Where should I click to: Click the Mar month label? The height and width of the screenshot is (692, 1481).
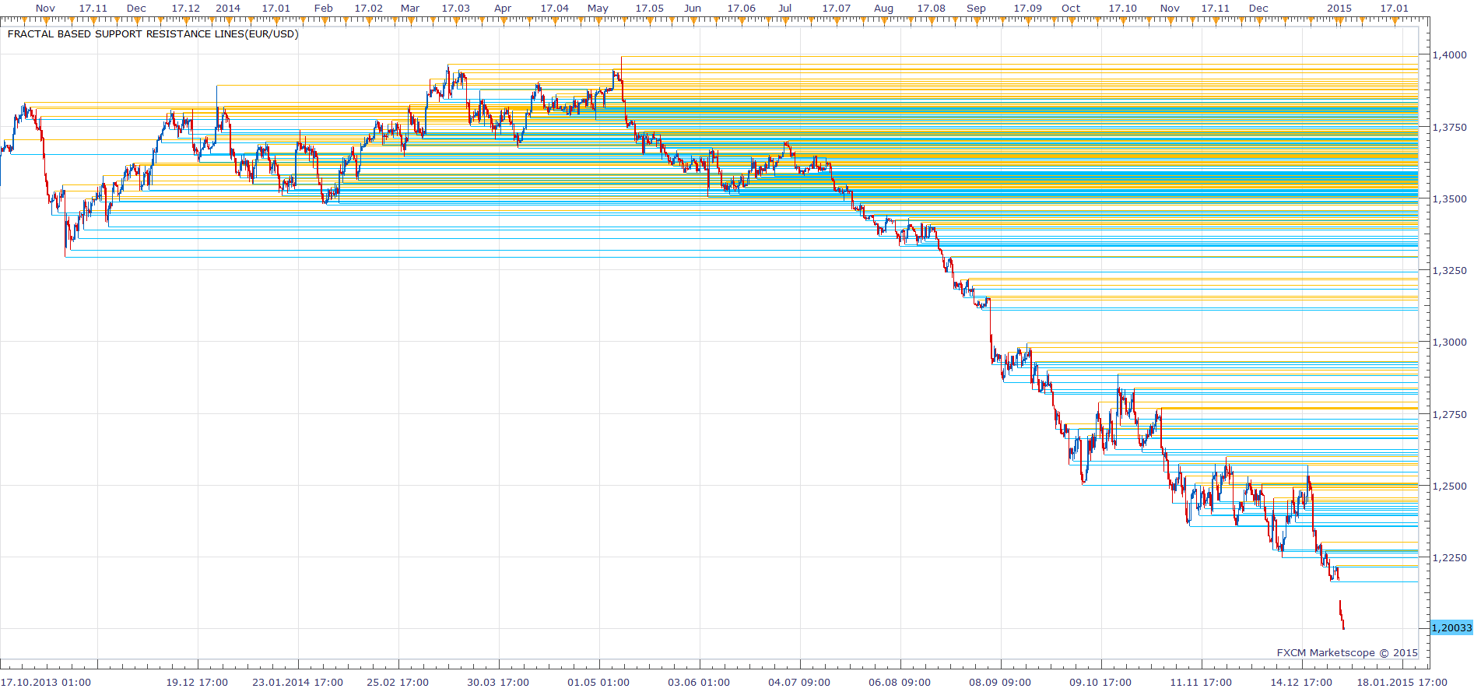pyautogui.click(x=410, y=8)
